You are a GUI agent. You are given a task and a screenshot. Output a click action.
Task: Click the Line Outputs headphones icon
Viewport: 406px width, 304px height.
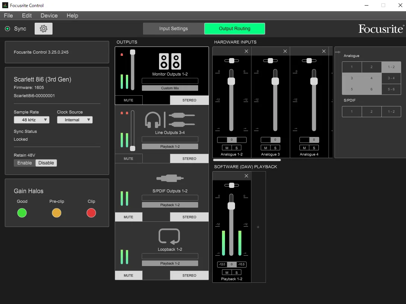point(153,120)
